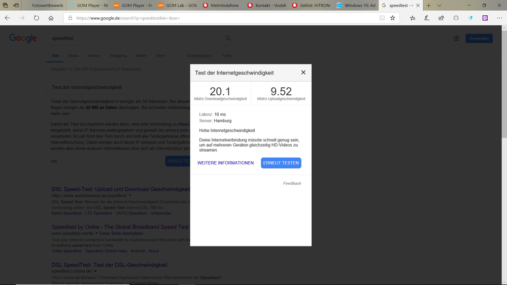Click the Google logo

(23, 38)
